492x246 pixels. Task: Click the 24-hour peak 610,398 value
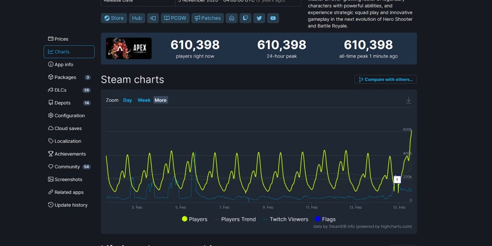[x=282, y=45]
